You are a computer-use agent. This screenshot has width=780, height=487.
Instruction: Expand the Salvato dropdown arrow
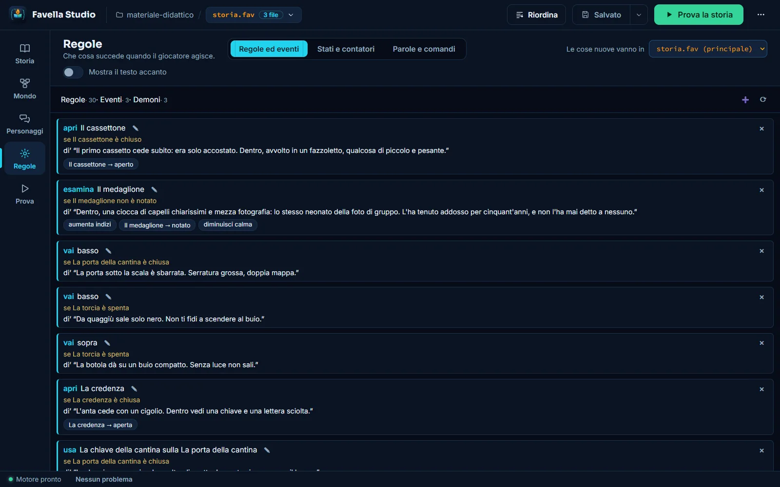tap(639, 15)
